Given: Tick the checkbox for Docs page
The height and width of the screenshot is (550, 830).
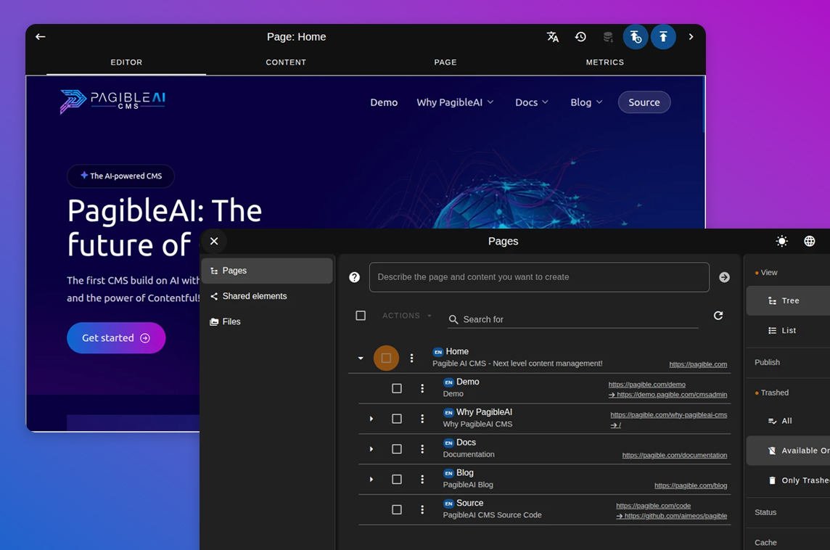Looking at the screenshot, I should click(x=397, y=449).
